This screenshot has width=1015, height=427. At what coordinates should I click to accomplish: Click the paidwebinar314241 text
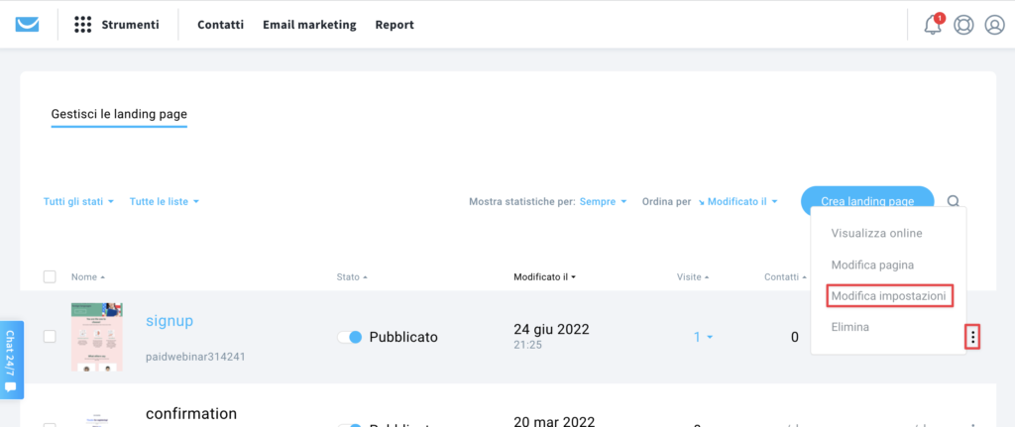[x=195, y=357]
